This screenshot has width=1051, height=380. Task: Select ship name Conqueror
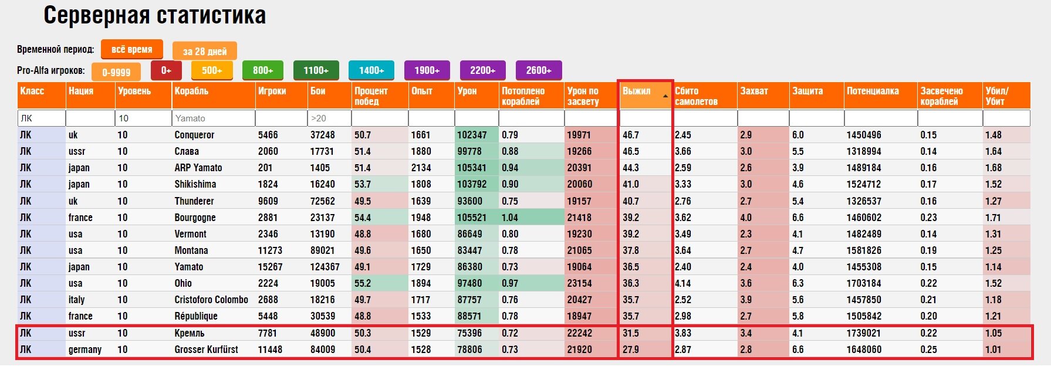point(194,135)
